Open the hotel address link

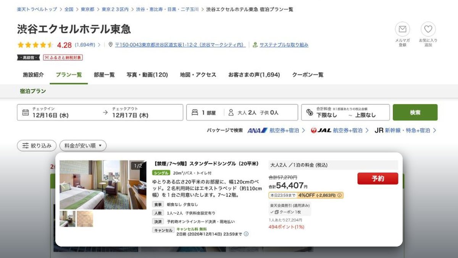click(180, 45)
